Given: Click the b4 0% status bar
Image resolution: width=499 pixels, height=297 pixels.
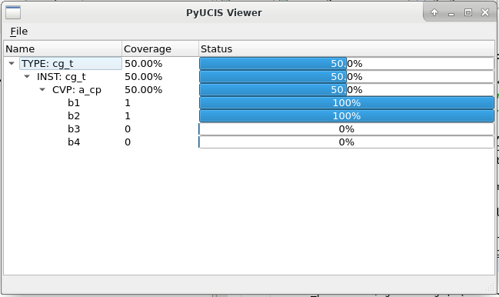Looking at the screenshot, I should (x=347, y=142).
